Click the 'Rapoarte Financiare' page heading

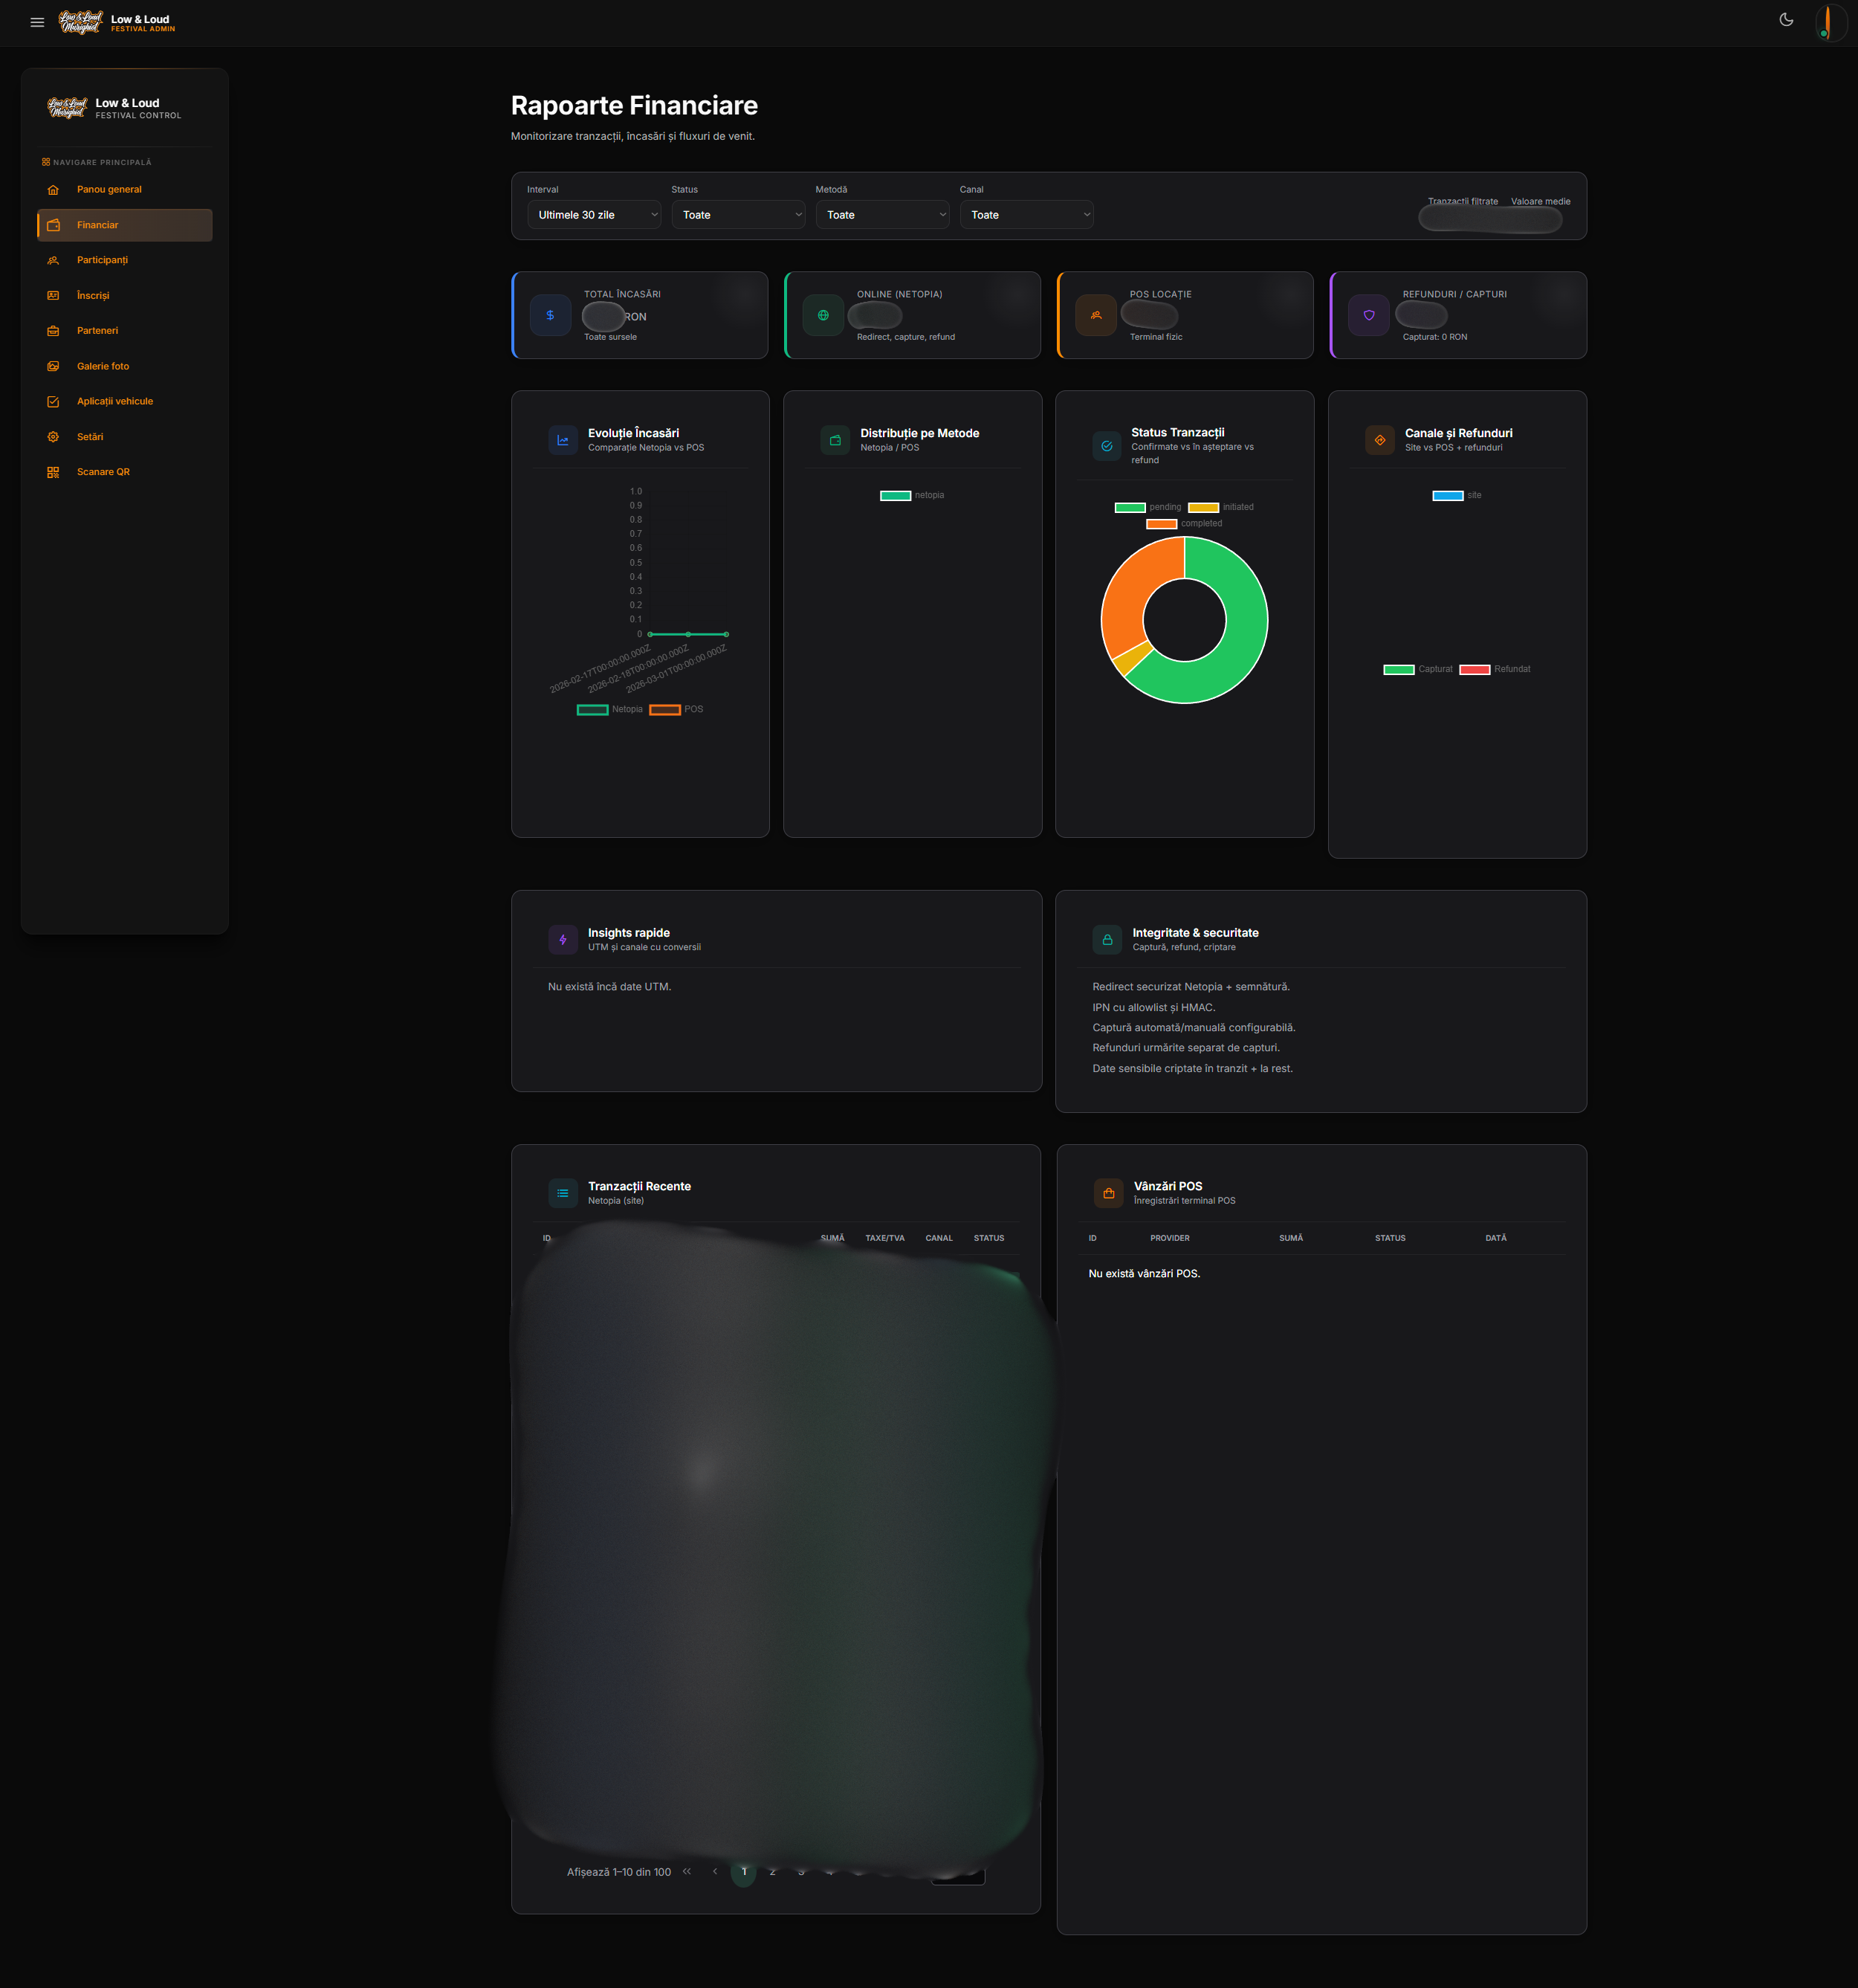634,106
